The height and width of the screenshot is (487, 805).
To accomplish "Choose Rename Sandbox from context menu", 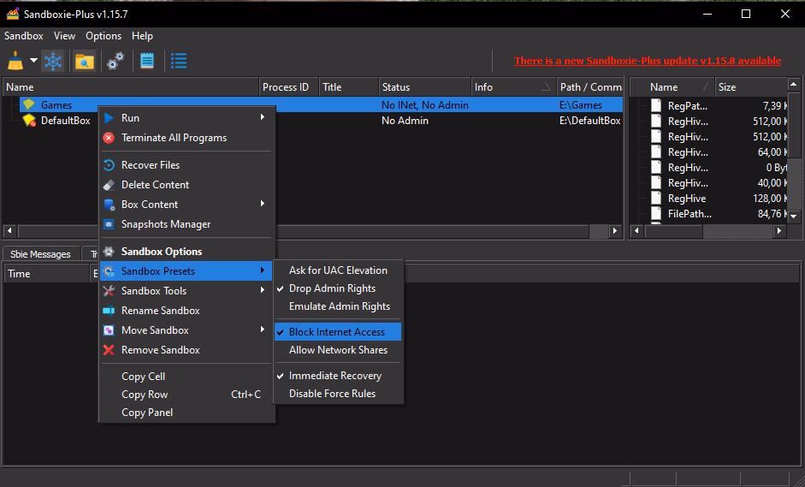I will click(160, 311).
